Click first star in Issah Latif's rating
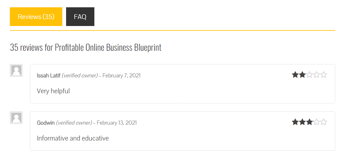346x157 pixels. coord(295,75)
